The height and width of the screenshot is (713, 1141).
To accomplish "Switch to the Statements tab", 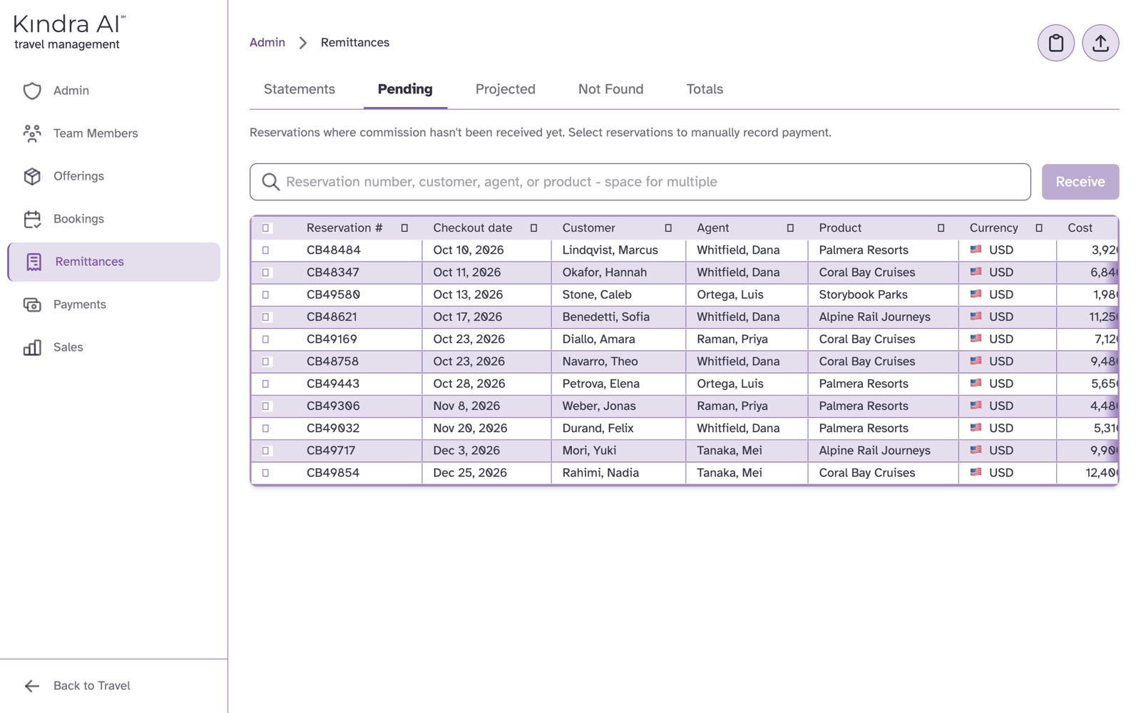I will [x=300, y=89].
